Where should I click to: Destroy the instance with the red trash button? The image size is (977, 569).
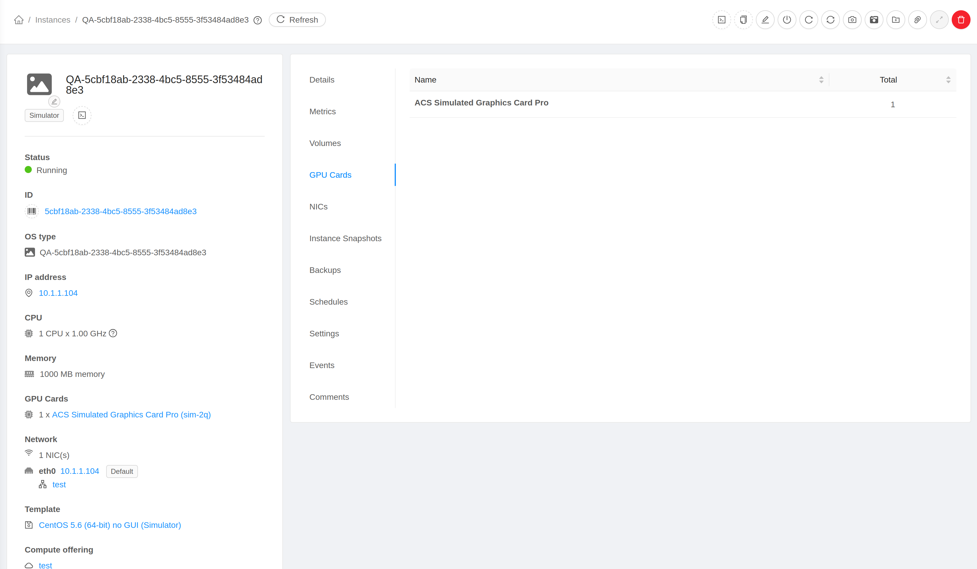(x=961, y=20)
